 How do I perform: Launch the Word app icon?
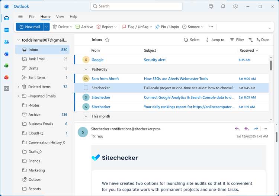click(x=7, y=54)
